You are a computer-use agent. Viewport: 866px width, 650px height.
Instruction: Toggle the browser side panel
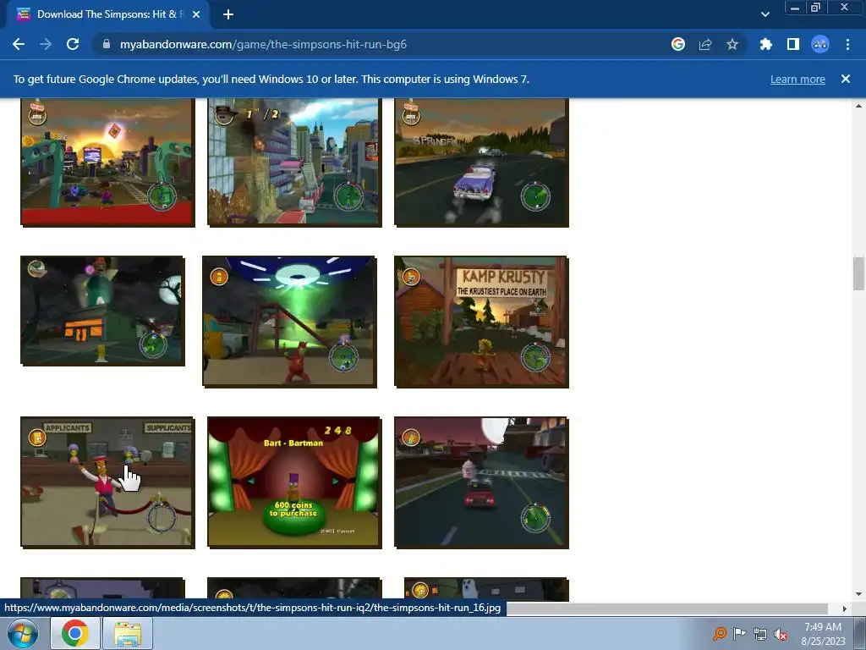tap(793, 44)
